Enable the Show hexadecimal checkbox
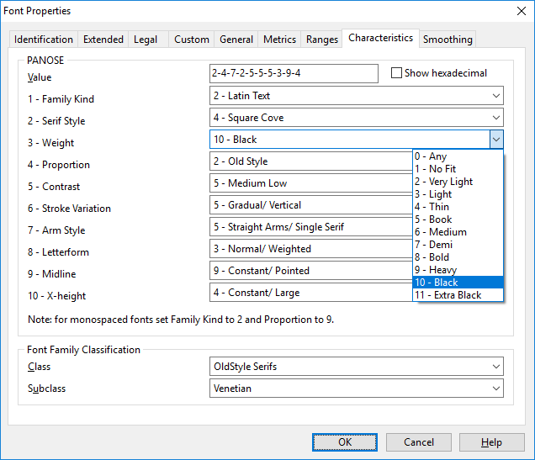 tap(397, 73)
